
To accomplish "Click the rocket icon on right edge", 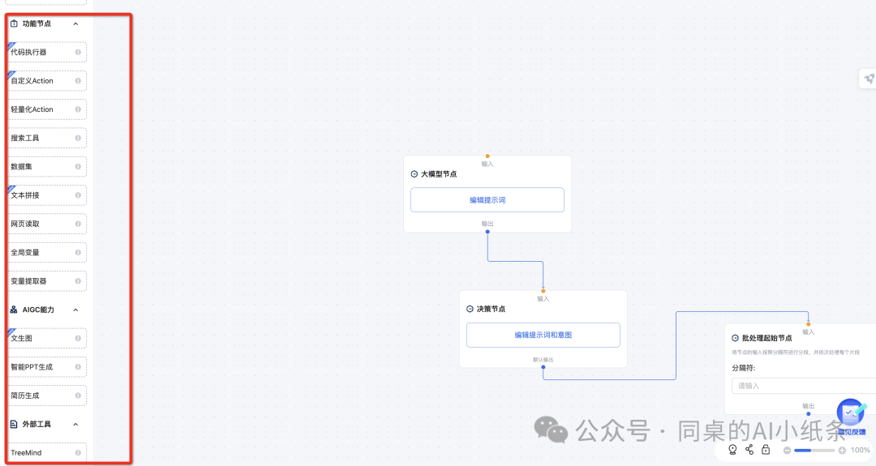I will tap(869, 79).
